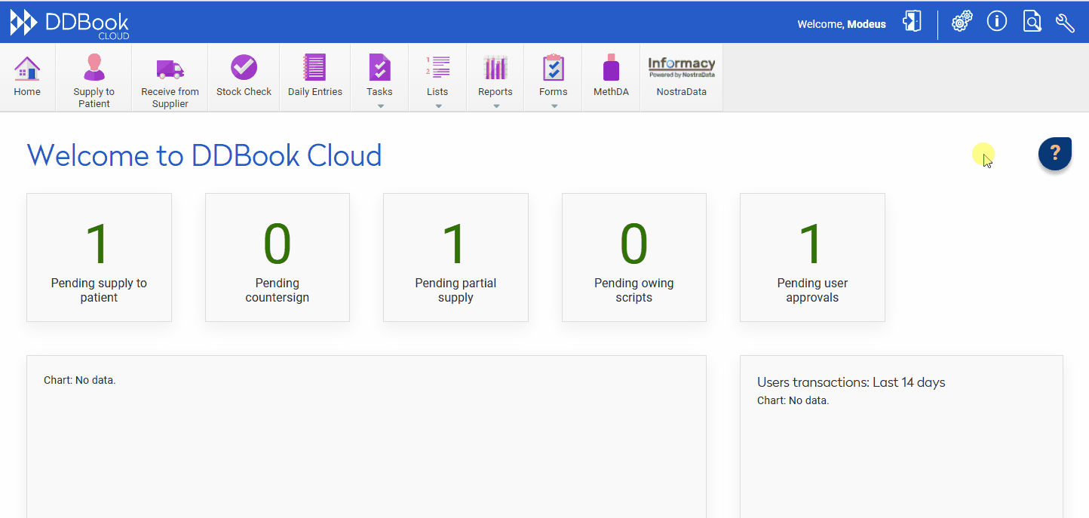Click the wrench tools icon

pyautogui.click(x=1065, y=21)
